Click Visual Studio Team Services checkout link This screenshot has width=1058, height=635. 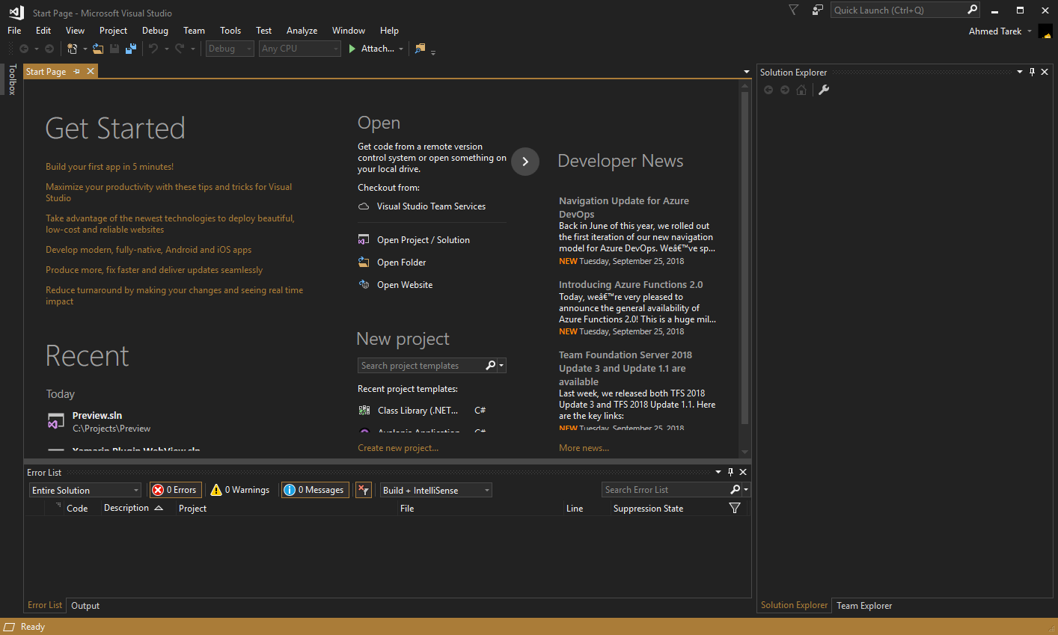pos(431,206)
